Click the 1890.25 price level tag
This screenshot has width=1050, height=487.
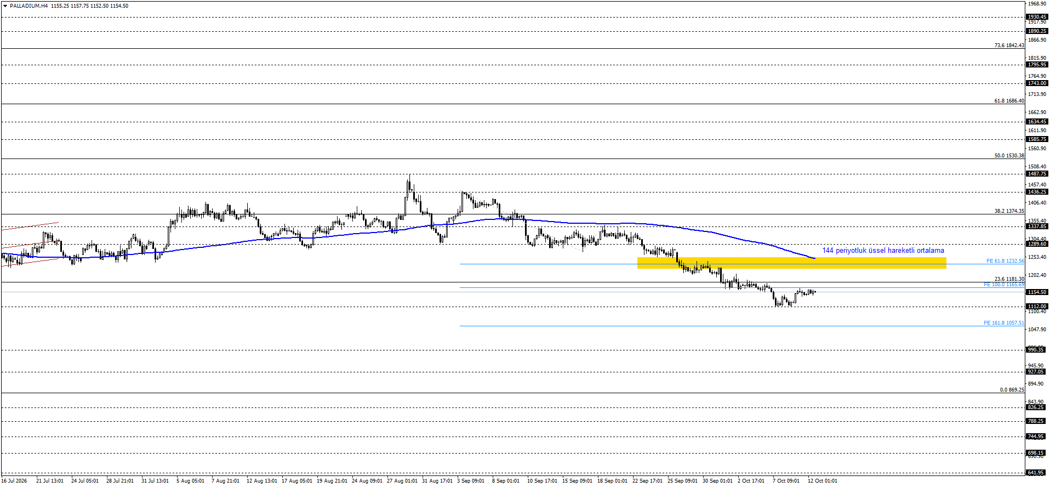[1037, 31]
